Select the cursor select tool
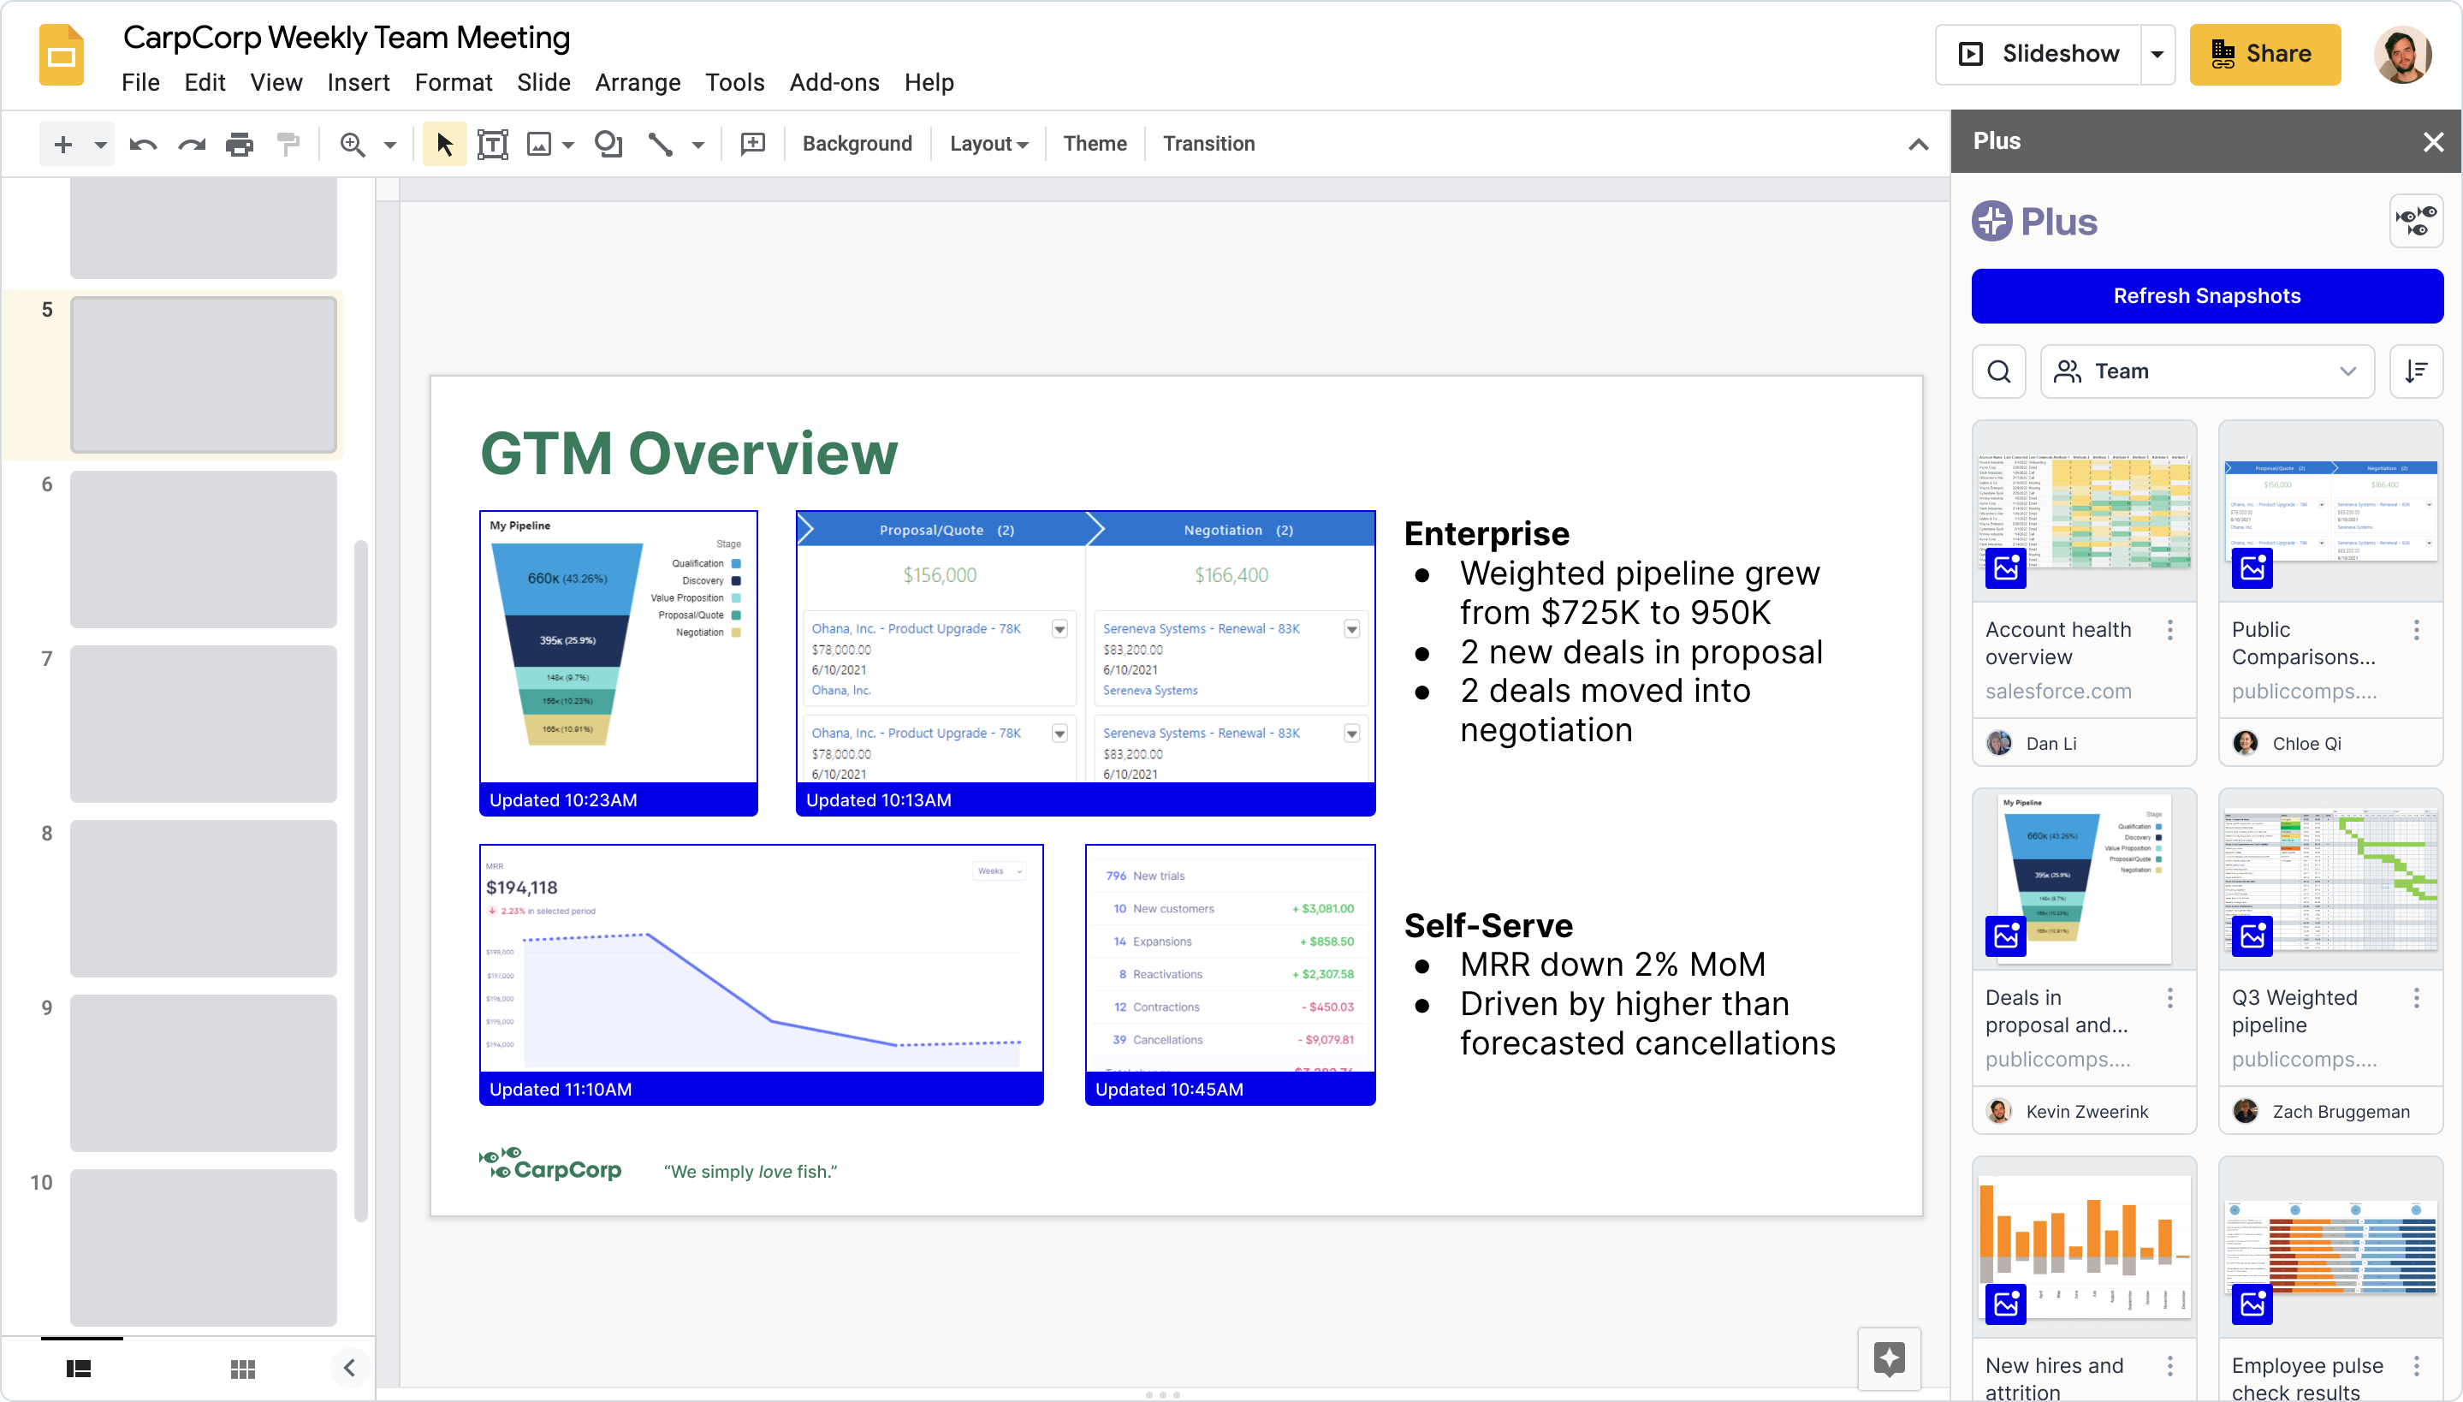This screenshot has width=2463, height=1402. [x=443, y=145]
